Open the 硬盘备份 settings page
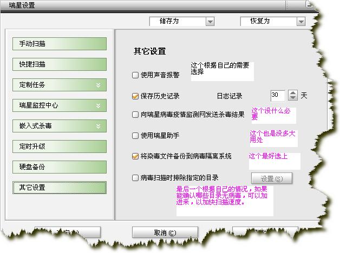 tap(60, 167)
